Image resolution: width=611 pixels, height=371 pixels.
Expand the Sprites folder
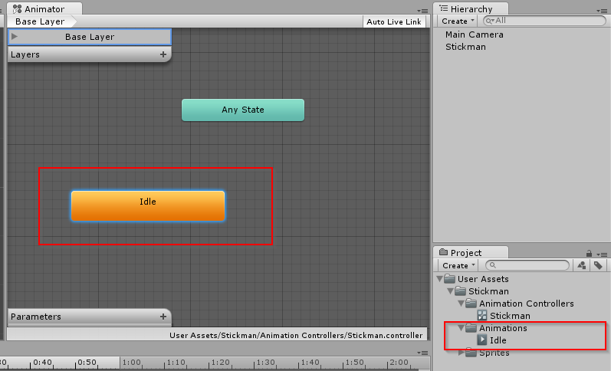tap(461, 353)
